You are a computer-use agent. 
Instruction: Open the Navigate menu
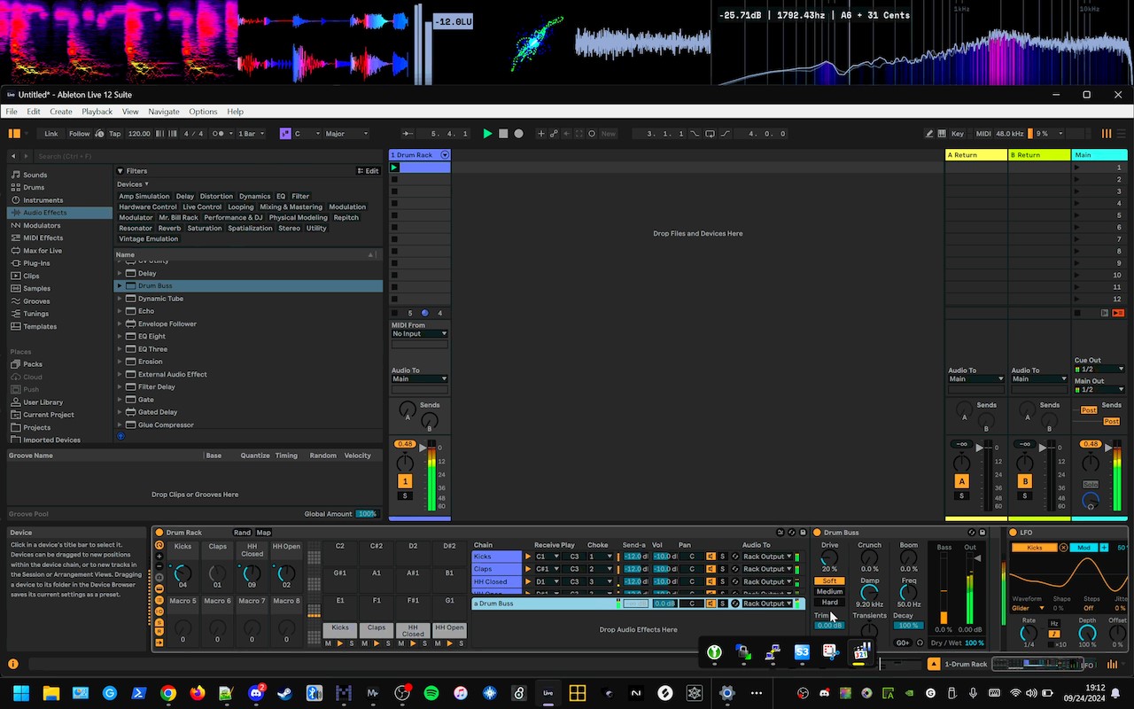pos(164,112)
